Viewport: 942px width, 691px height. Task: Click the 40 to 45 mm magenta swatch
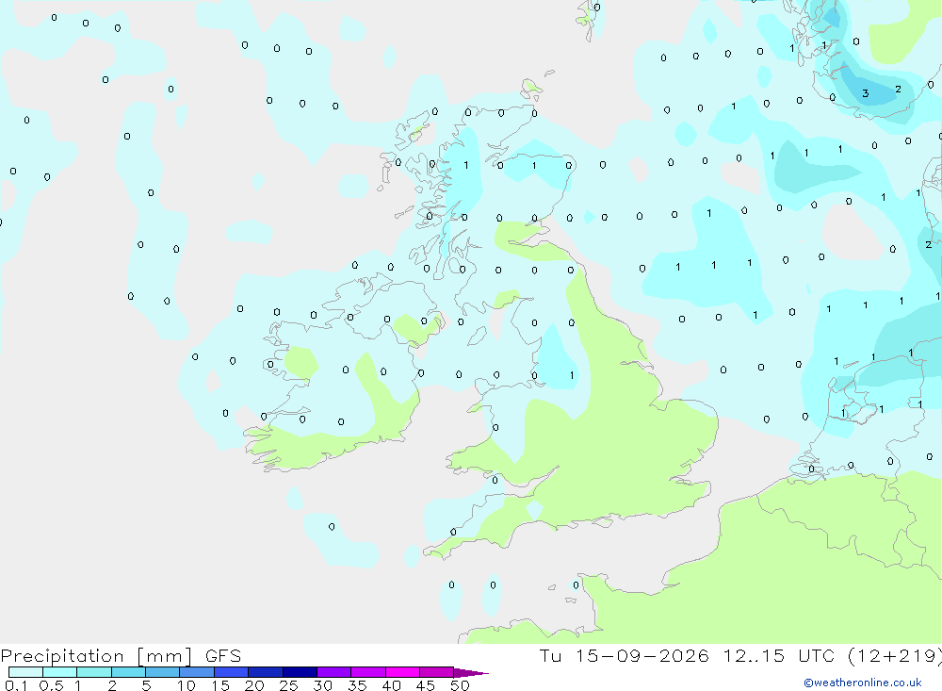point(402,672)
